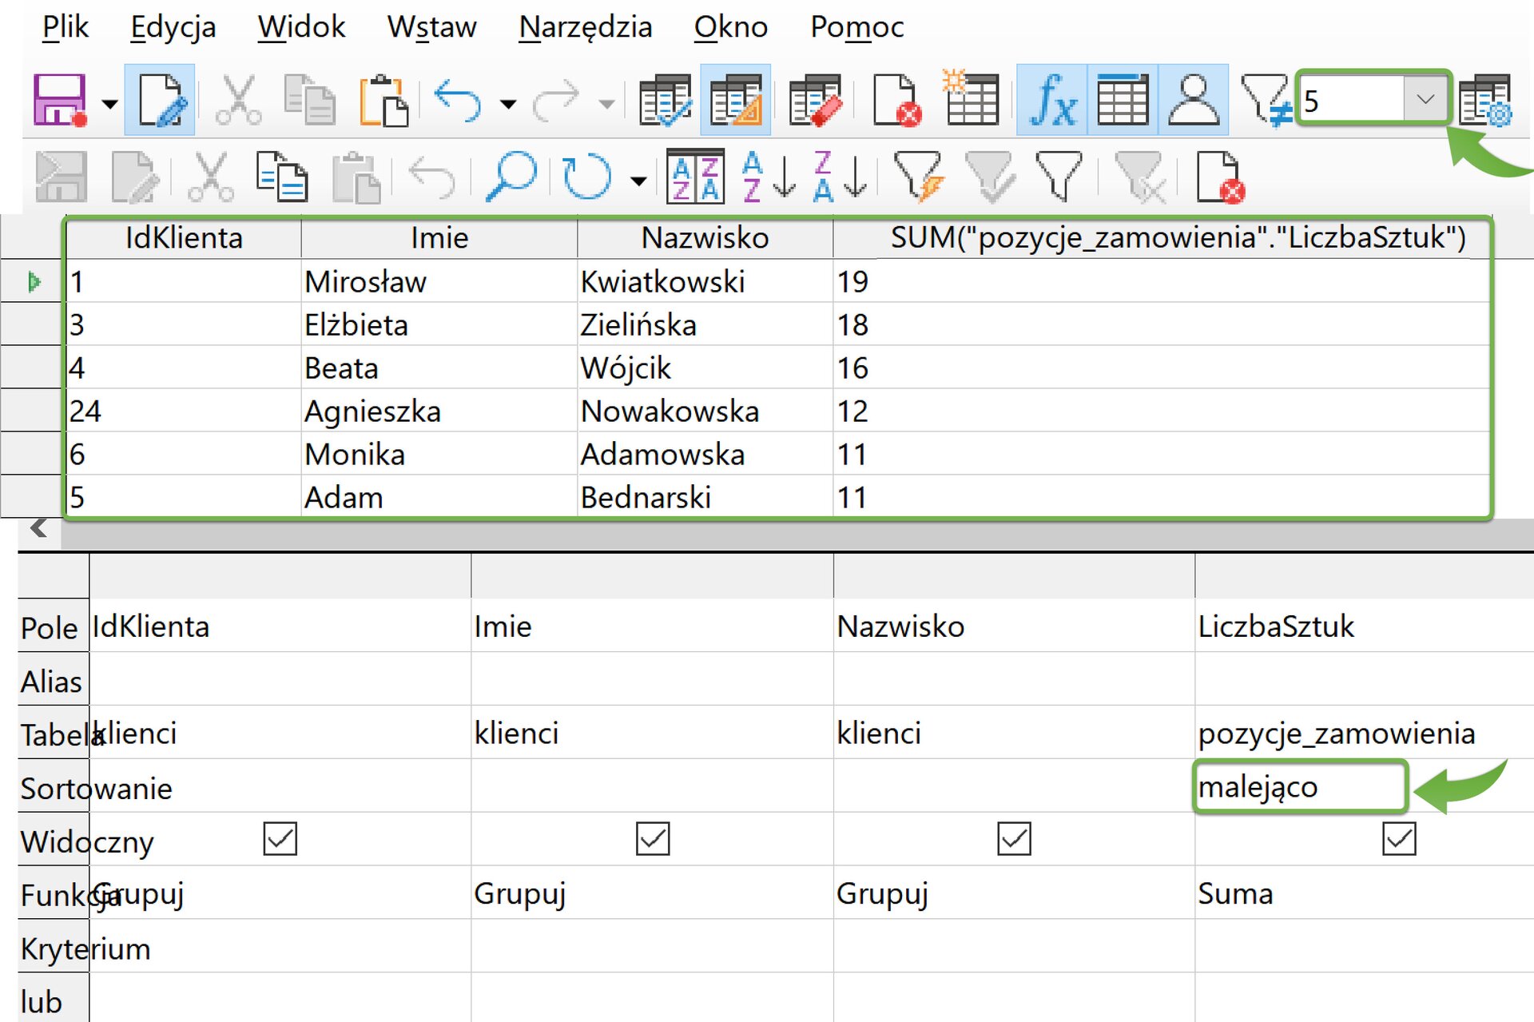Click the Add Tables icon

click(x=970, y=97)
